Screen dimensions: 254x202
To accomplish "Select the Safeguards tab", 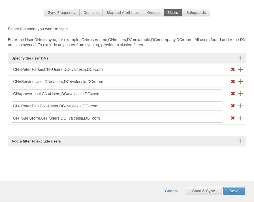I will point(196,13).
